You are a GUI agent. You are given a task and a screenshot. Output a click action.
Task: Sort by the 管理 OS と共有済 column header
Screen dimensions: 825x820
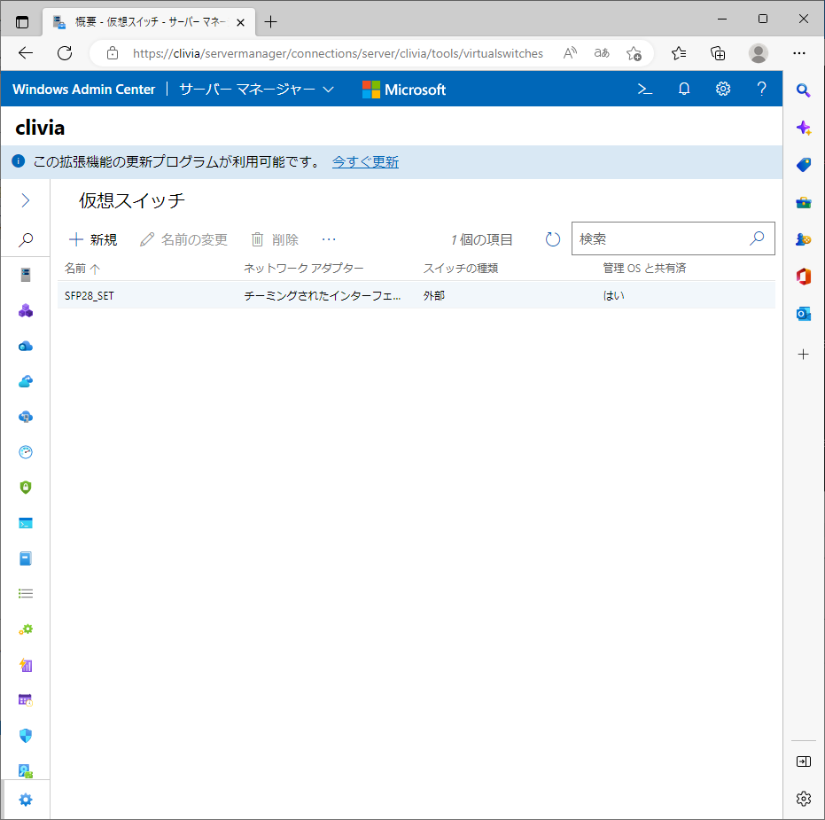[644, 269]
